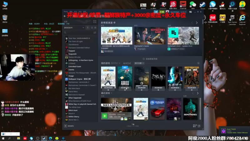Open Wallpaper Engine cover in recent games
Viewport: 250px width, 141px height.
(157, 109)
